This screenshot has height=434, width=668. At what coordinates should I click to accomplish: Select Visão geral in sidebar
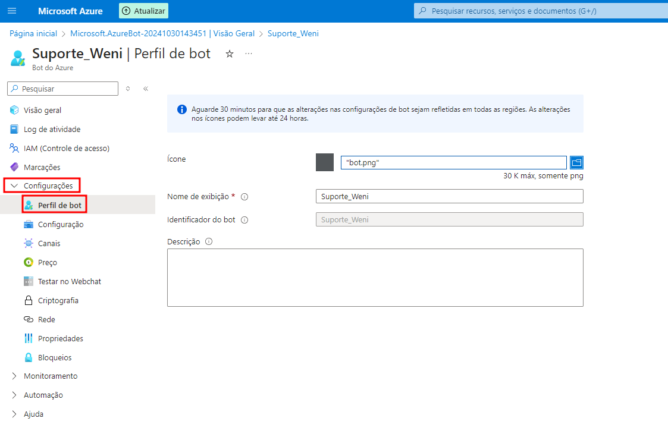(x=42, y=110)
